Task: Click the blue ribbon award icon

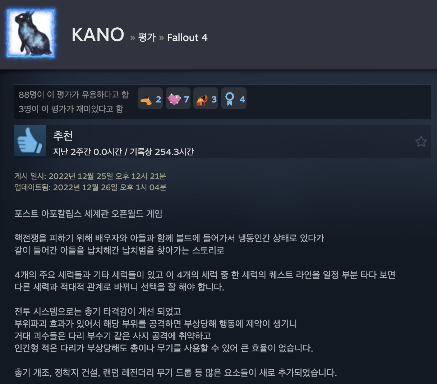Action: pos(229,99)
